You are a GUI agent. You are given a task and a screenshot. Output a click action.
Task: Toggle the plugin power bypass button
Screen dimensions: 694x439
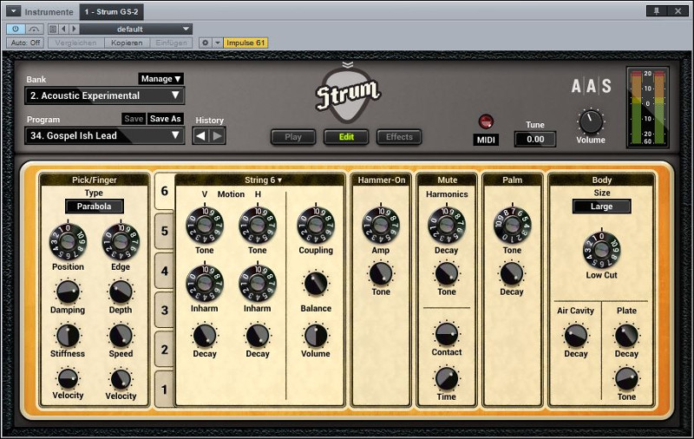(16, 29)
